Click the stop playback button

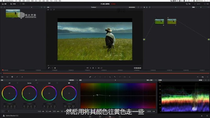point(93,68)
